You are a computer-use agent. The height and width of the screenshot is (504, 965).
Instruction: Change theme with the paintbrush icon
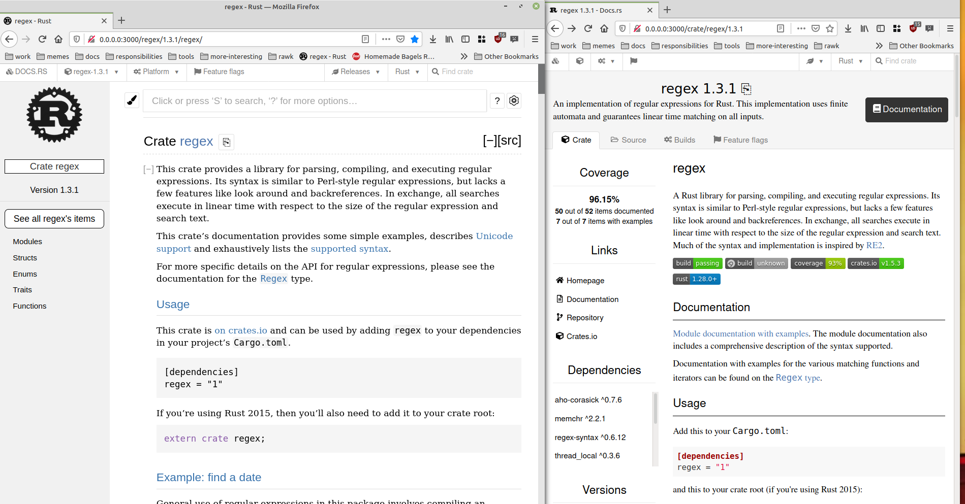tap(132, 100)
